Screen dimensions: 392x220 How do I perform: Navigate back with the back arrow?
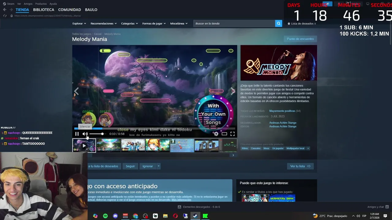click(x=5, y=10)
